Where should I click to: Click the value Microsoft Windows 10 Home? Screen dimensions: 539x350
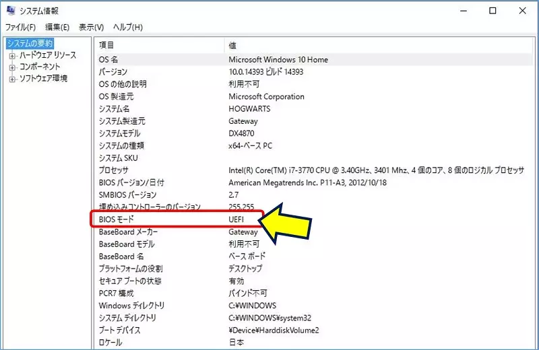click(278, 59)
